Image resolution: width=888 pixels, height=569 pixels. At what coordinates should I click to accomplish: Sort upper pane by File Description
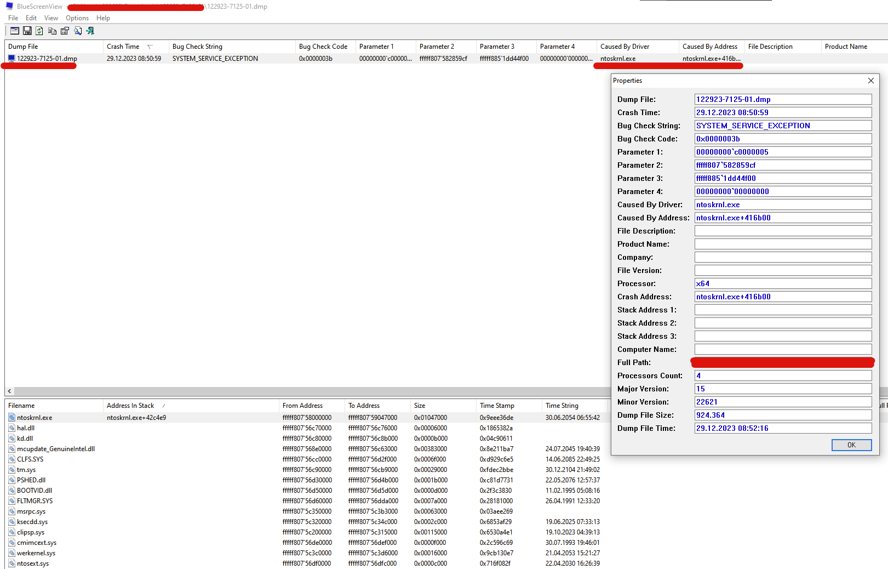tap(783, 47)
